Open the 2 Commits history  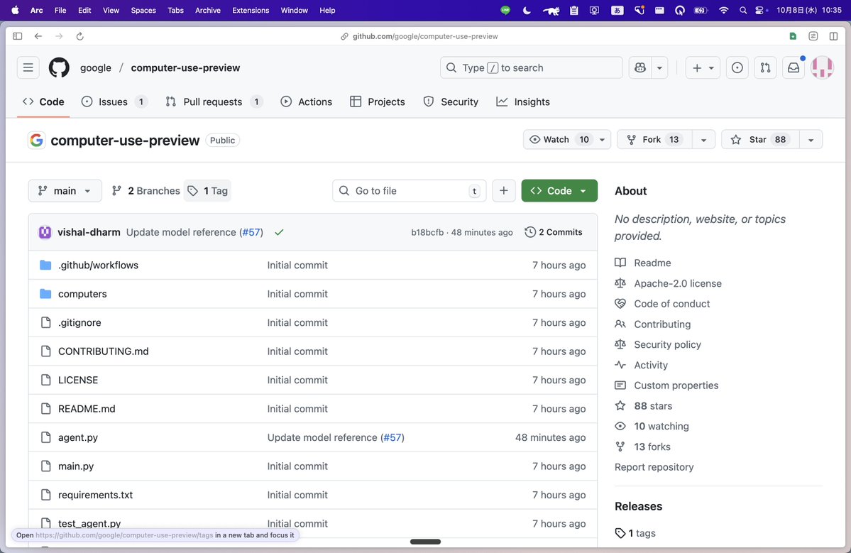point(554,232)
